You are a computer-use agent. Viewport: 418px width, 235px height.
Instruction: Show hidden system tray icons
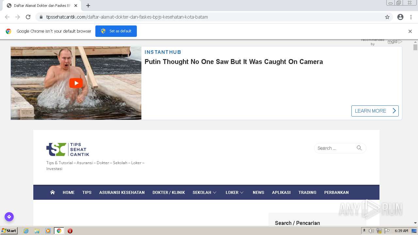[364, 231]
